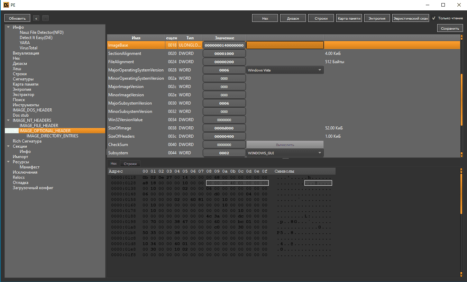The image size is (467, 282).
Task: Collapse the IMAGE_NT_HEADERS tree node
Action: coord(8,120)
